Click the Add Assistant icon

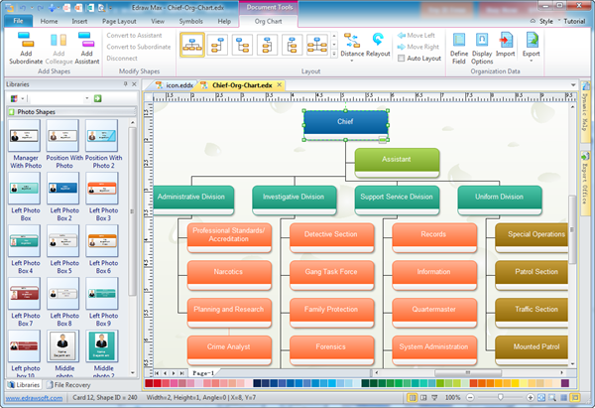[x=86, y=40]
